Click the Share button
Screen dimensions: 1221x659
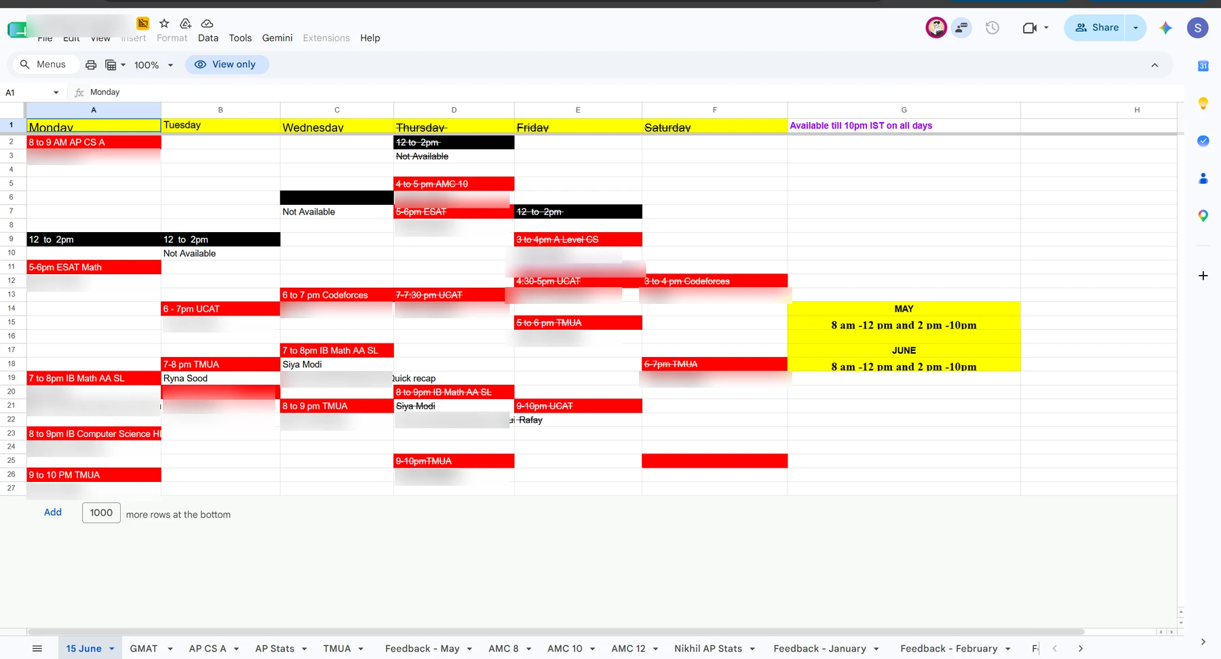[1096, 28]
